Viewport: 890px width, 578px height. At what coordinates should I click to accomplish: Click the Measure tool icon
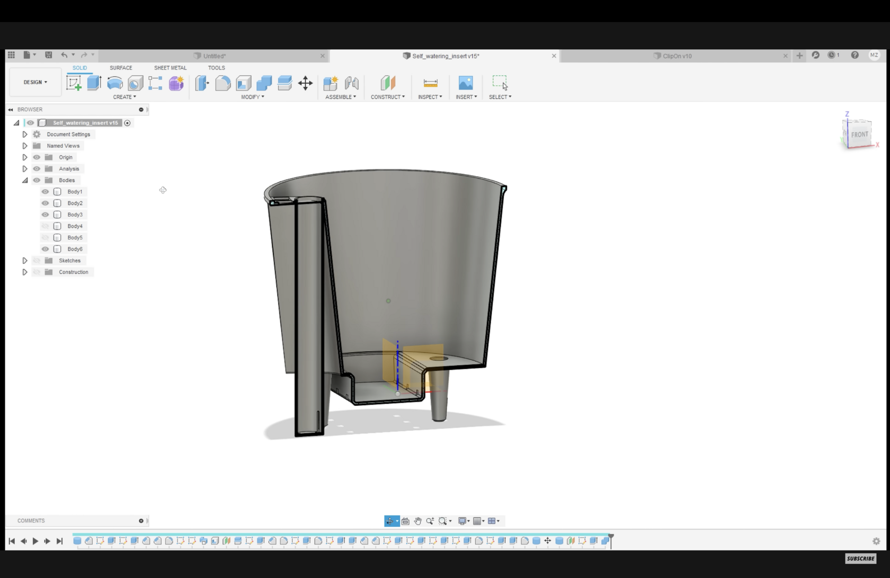430,83
